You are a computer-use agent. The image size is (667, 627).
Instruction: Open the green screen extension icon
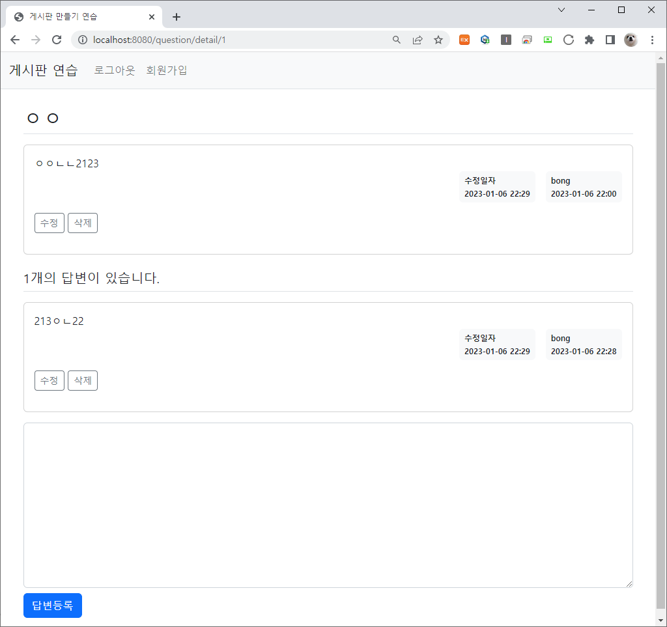(547, 40)
